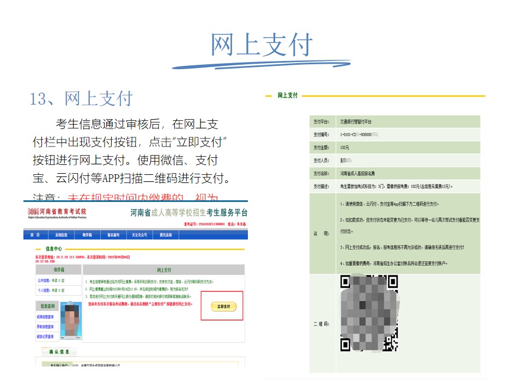Click 退出系统 in the navigation bar

(x=166, y=235)
